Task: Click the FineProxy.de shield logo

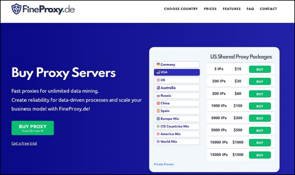Action: pos(16,9)
